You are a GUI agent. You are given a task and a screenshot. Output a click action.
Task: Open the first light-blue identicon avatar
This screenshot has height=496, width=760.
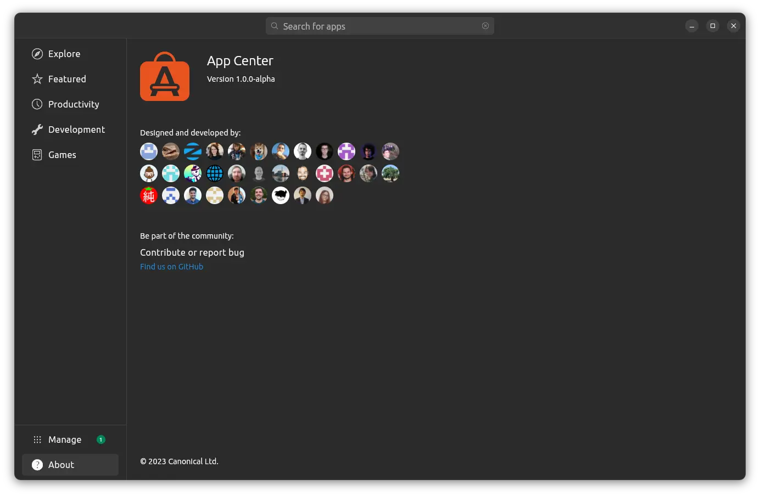pyautogui.click(x=149, y=151)
